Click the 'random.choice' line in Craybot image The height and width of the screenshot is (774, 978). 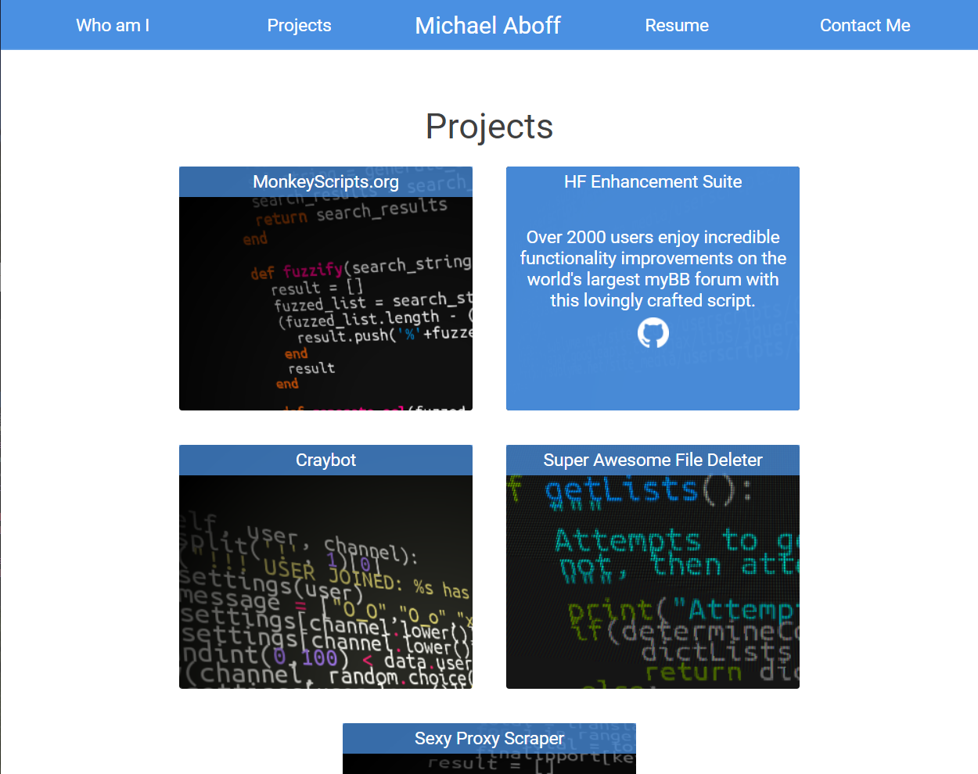pyautogui.click(x=399, y=676)
